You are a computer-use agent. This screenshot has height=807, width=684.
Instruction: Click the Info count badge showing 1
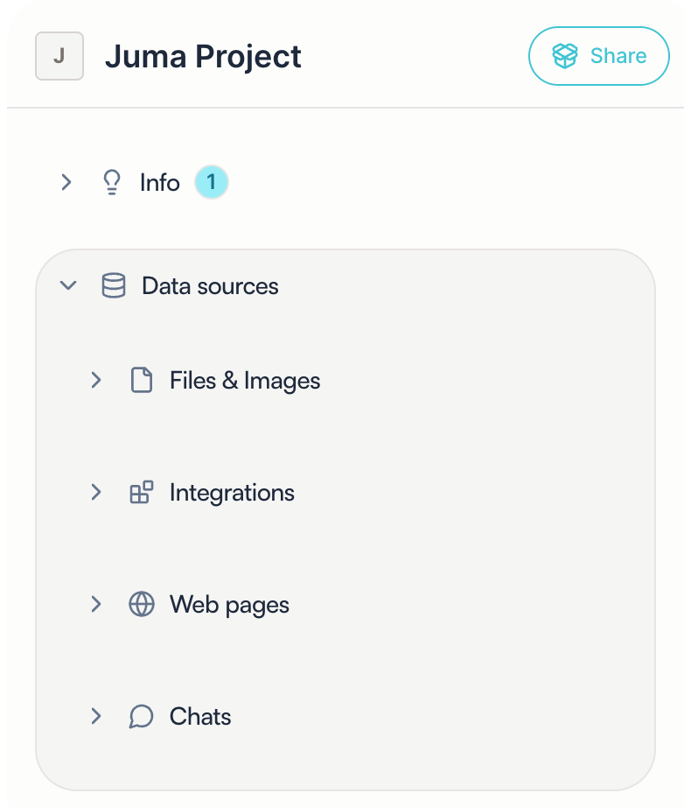pos(211,183)
